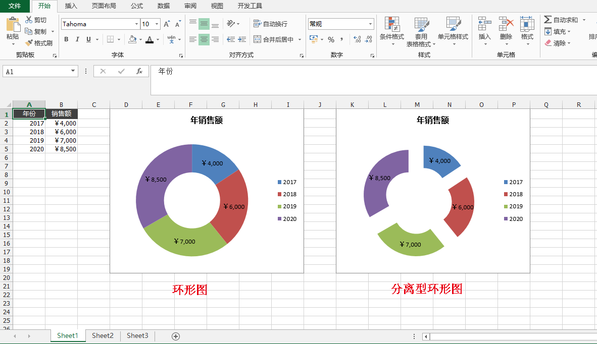Open the font size dropdown
This screenshot has height=344, width=597.
[x=157, y=24]
